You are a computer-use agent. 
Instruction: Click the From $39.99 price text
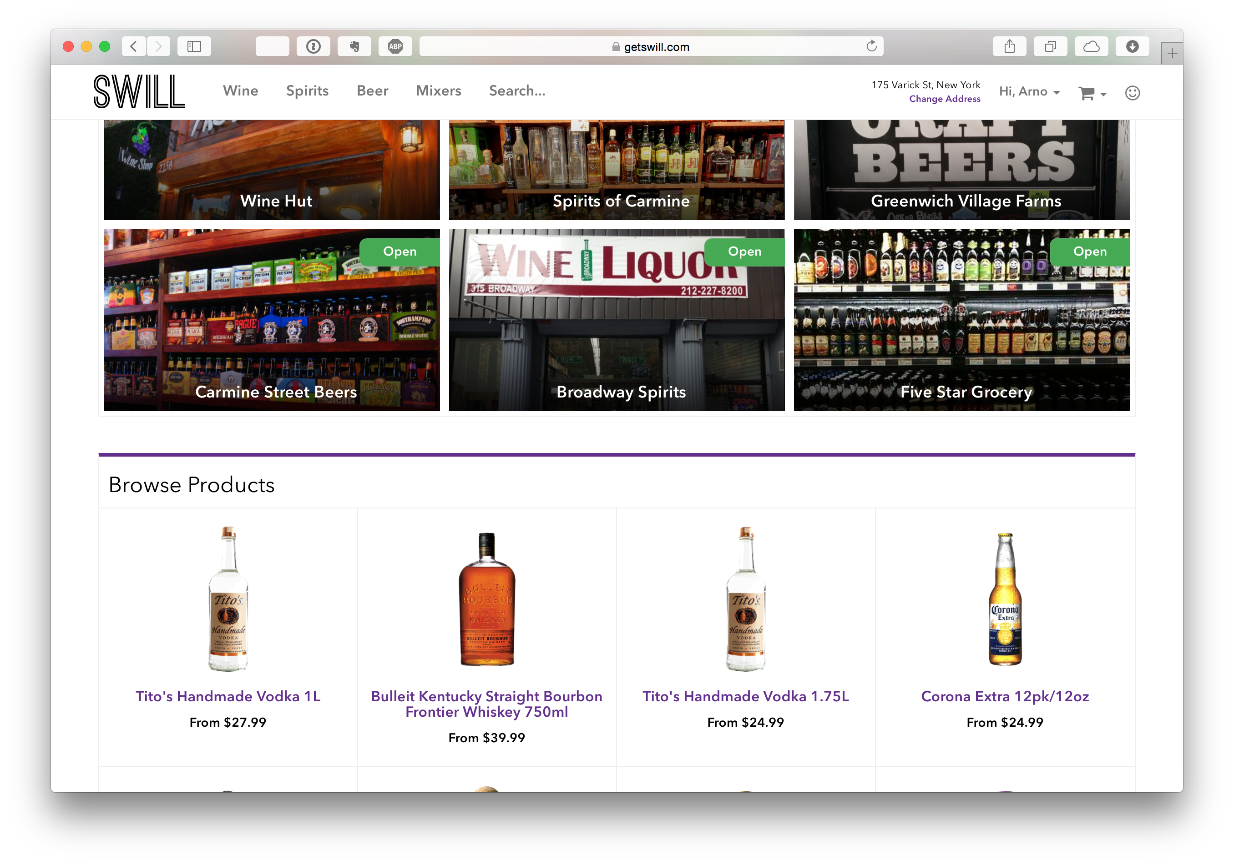pyautogui.click(x=487, y=738)
